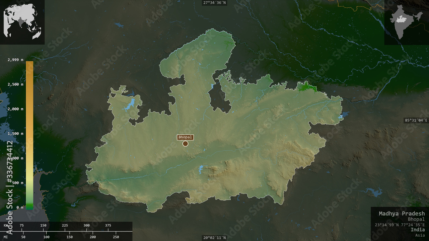This screenshot has height=241, width=429.
Task: Click the Asia continent label
Action: pyautogui.click(x=420, y=235)
